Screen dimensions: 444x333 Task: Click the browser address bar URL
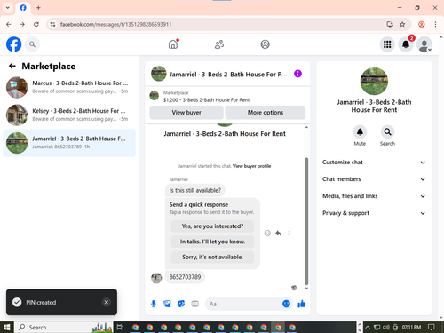coord(115,24)
